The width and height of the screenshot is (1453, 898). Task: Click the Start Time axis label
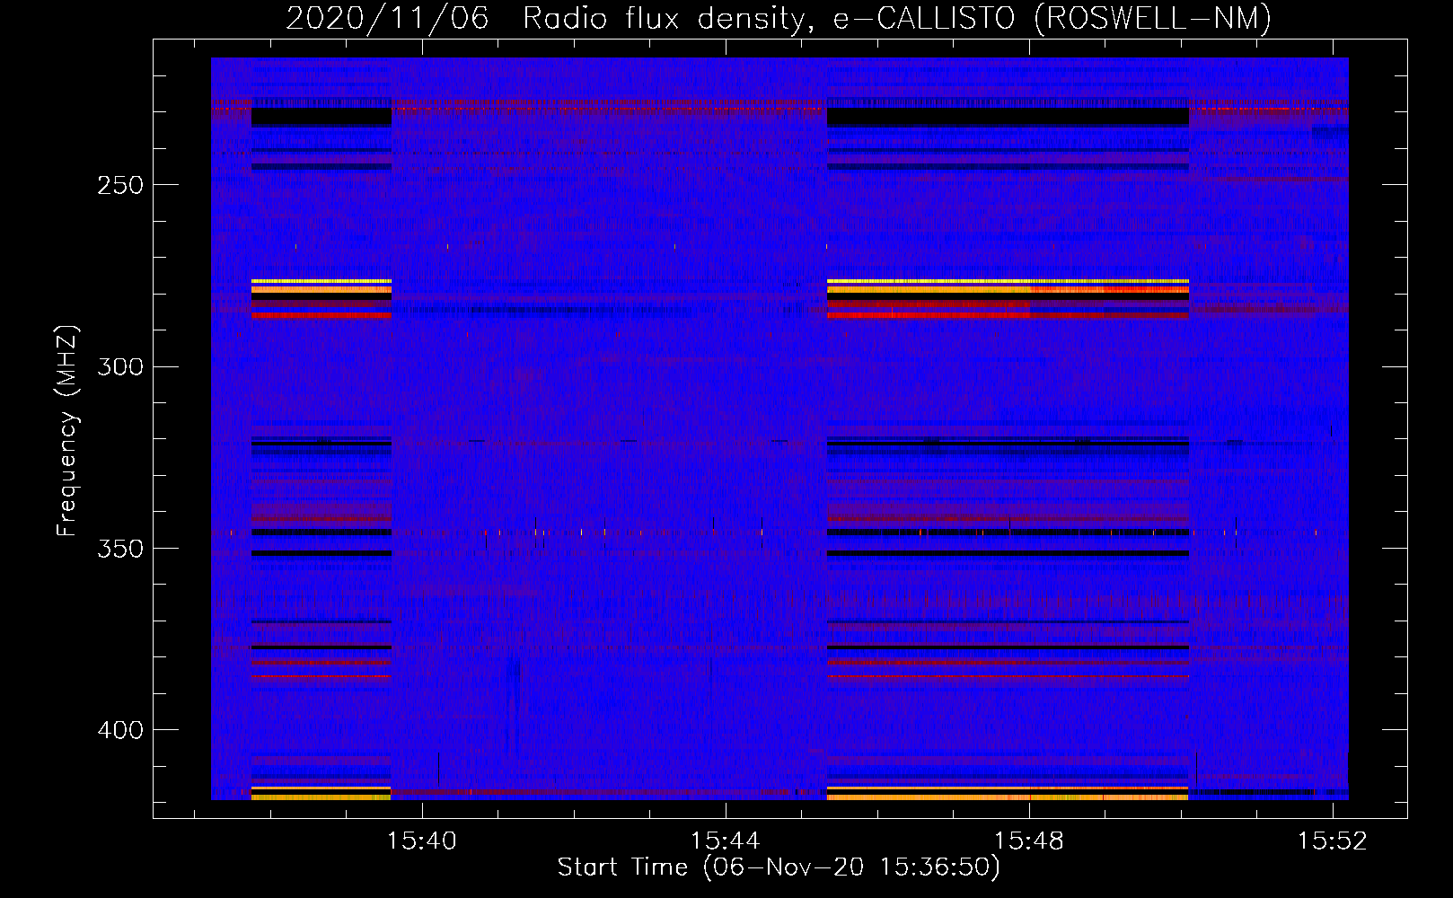tap(779, 867)
